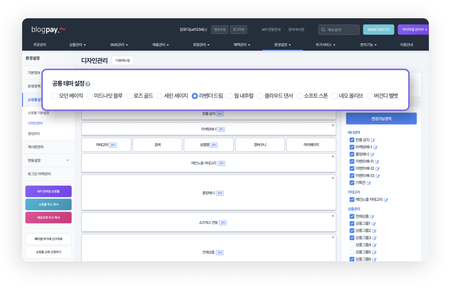Screen dimensions: 451x293
Task: Click the edit icon beside 메인노출 카테고리 checkbox
Action: coord(386,200)
